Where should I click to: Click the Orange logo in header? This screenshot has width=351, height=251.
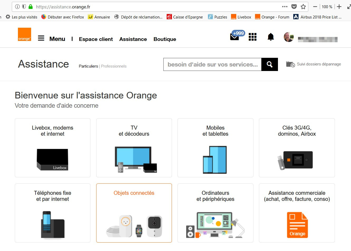(x=24, y=34)
